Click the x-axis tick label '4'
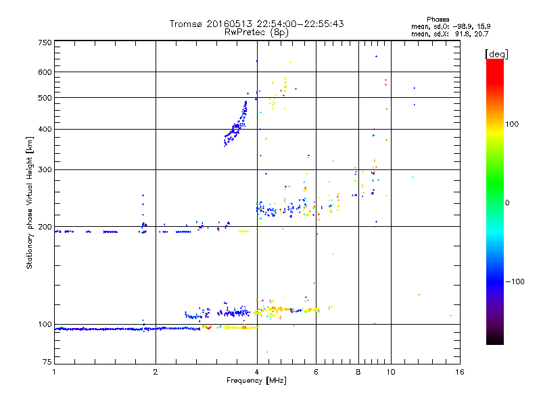 pos(257,372)
